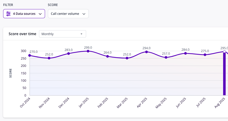Click the 0 y-axis tick label
Viewport: 228px width, 121px height.
[x=25, y=95]
